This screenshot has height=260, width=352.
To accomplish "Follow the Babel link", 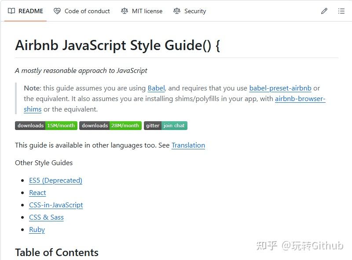I will [x=156, y=88].
